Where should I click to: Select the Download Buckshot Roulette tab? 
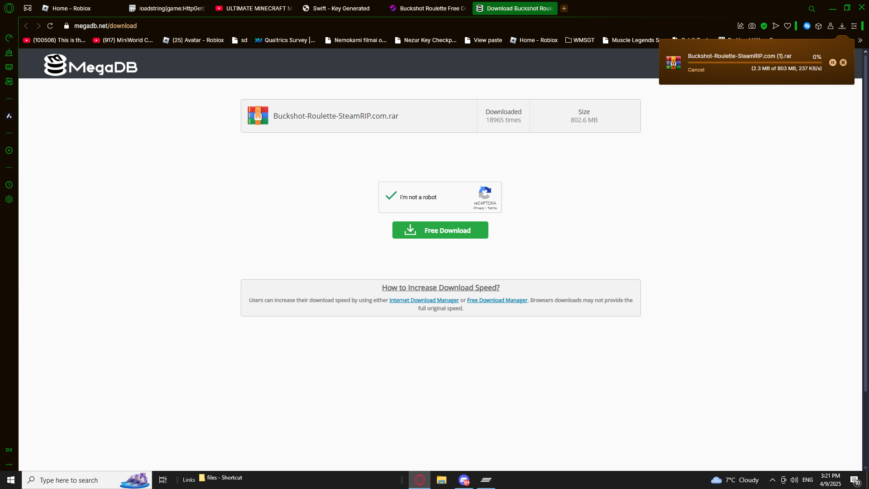point(515,8)
